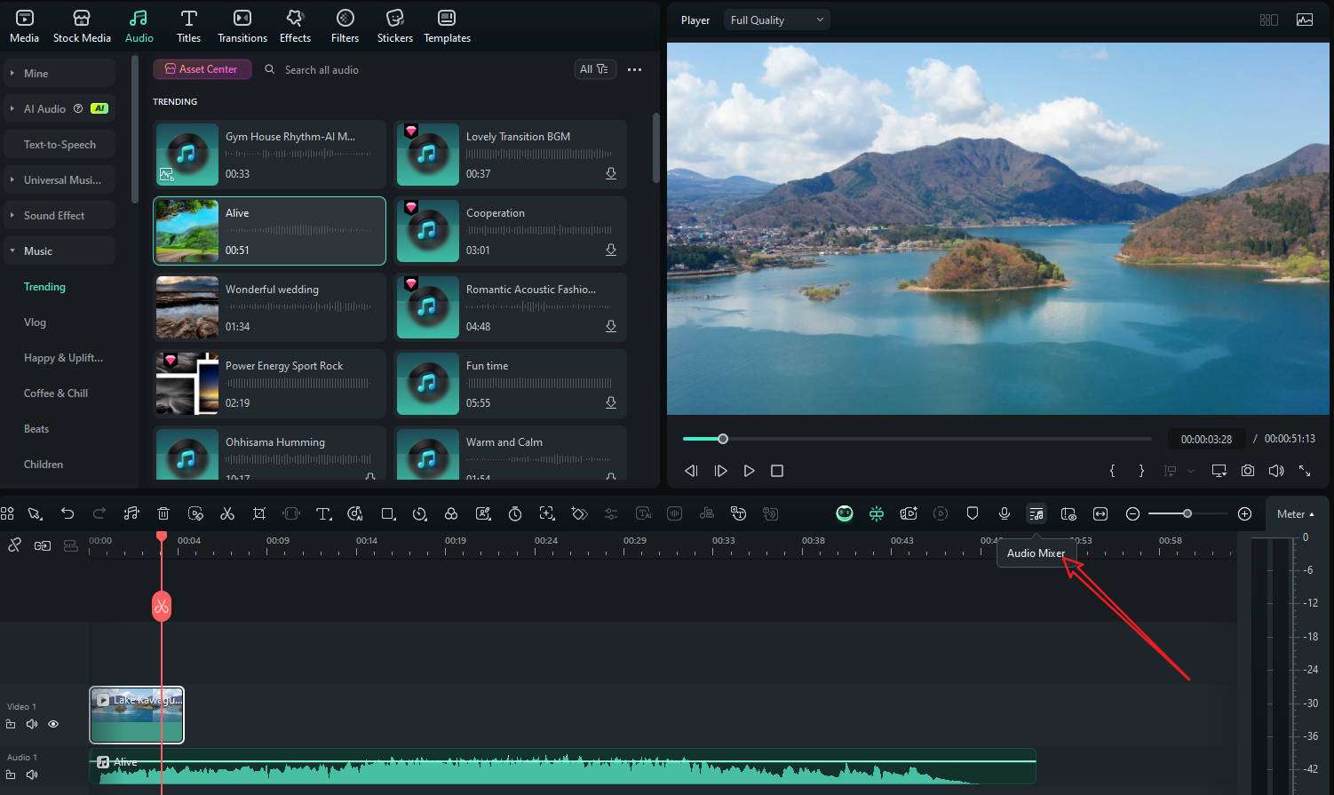Zoom out the timeline with minus icon
Viewport: 1334px width, 795px height.
[x=1132, y=513]
